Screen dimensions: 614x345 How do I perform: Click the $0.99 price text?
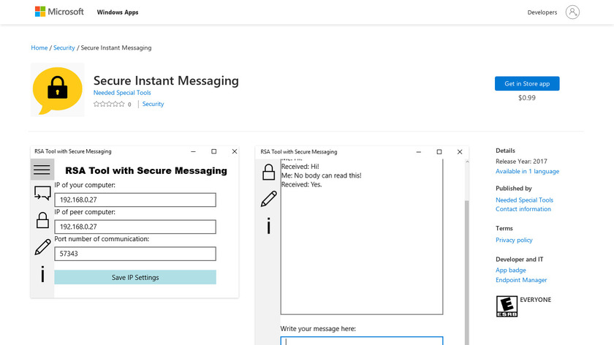[x=527, y=97]
